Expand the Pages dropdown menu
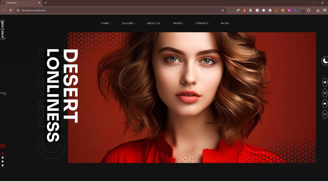Image resolution: width=328 pixels, height=182 pixels. click(x=179, y=23)
